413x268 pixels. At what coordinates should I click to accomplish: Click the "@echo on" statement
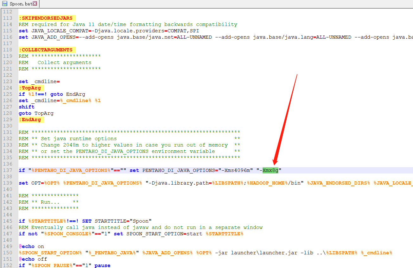(x=31, y=246)
